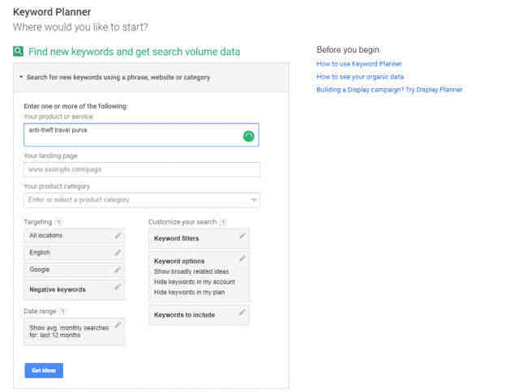
Task: Click the Keyword filters pencil icon
Action: point(242,236)
